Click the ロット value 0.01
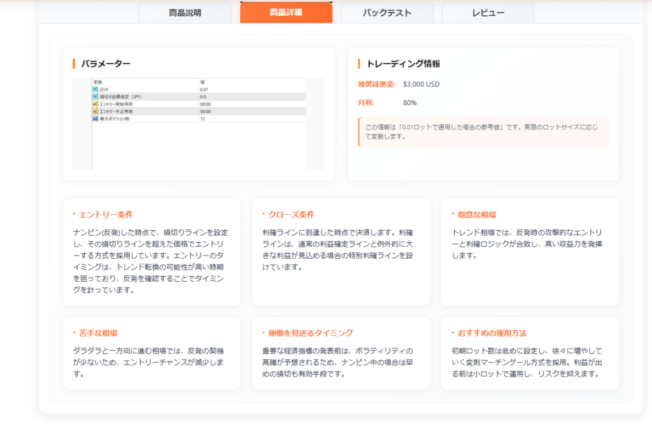The image size is (652, 429). [204, 90]
